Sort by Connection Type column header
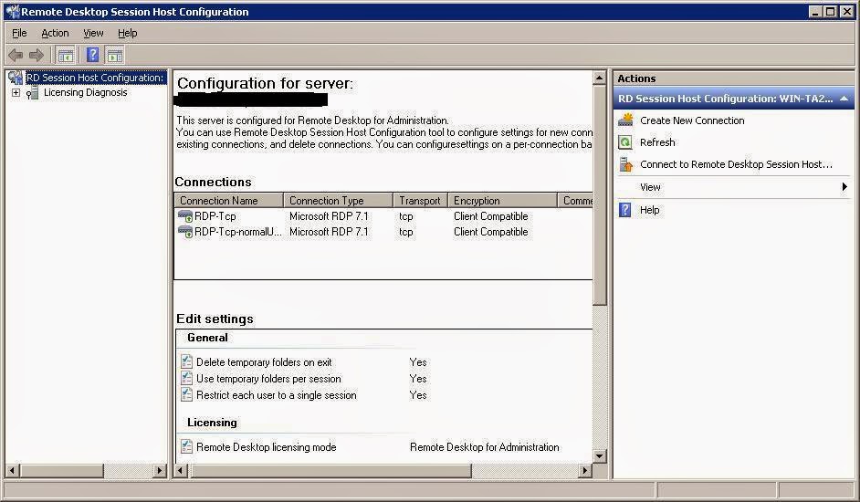The height and width of the screenshot is (502, 860). click(339, 200)
